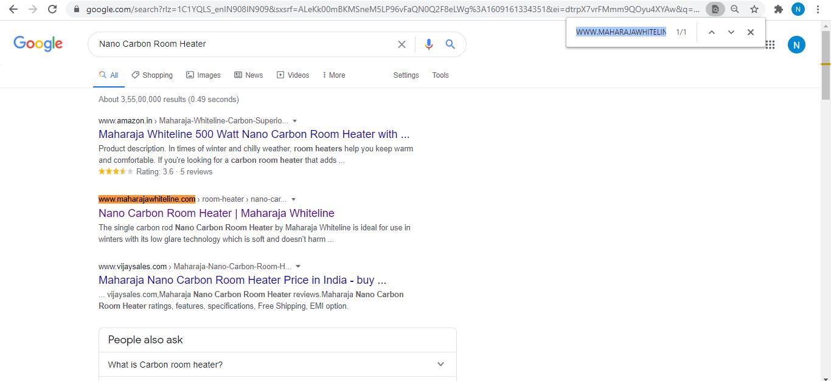Open the Chrome three-dot menu
The image size is (831, 381).
pyautogui.click(x=819, y=9)
